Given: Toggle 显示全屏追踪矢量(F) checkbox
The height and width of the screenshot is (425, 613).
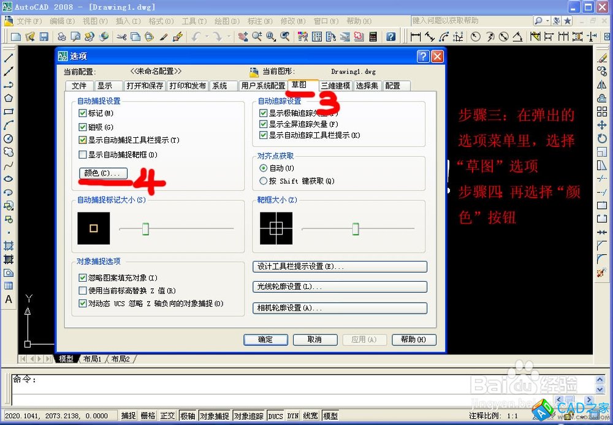Looking at the screenshot, I should (263, 124).
